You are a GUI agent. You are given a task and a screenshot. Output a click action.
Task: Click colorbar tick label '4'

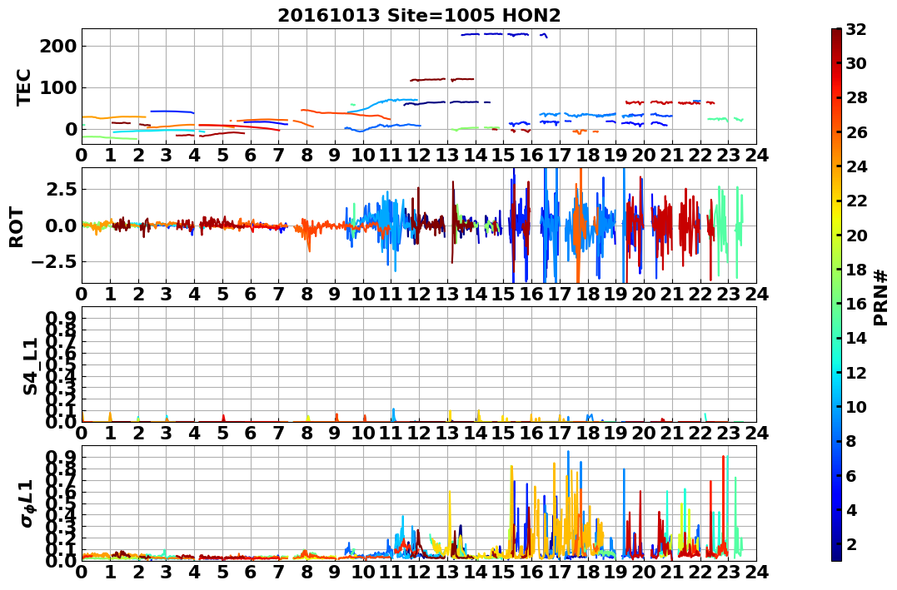pos(852,509)
